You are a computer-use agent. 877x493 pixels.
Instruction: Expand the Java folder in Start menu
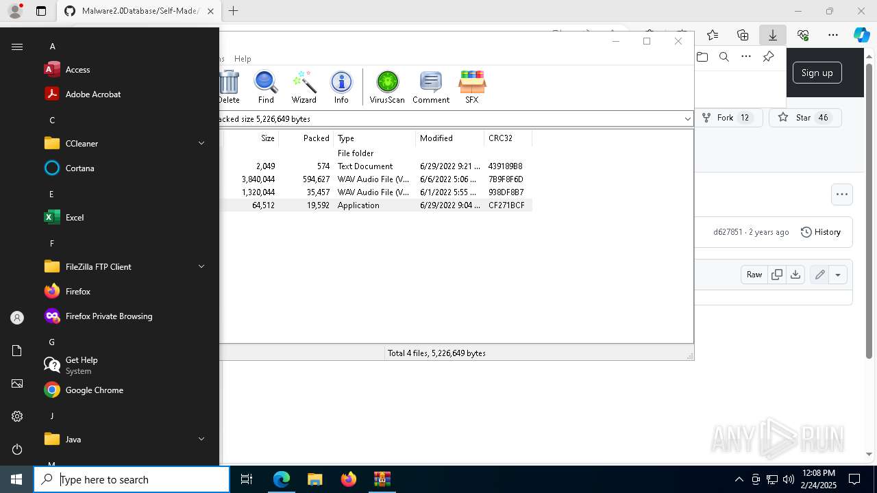coord(127,440)
